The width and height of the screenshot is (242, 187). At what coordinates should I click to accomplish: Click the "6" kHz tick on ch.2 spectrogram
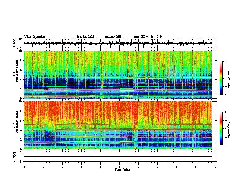[x=21, y=121]
